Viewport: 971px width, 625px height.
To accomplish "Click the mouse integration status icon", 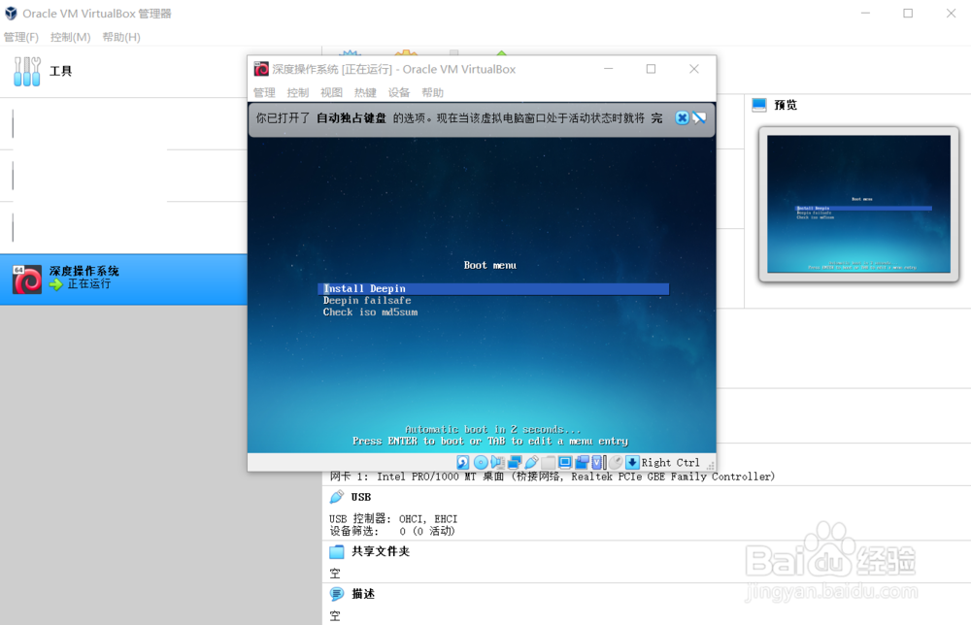I will click(616, 462).
